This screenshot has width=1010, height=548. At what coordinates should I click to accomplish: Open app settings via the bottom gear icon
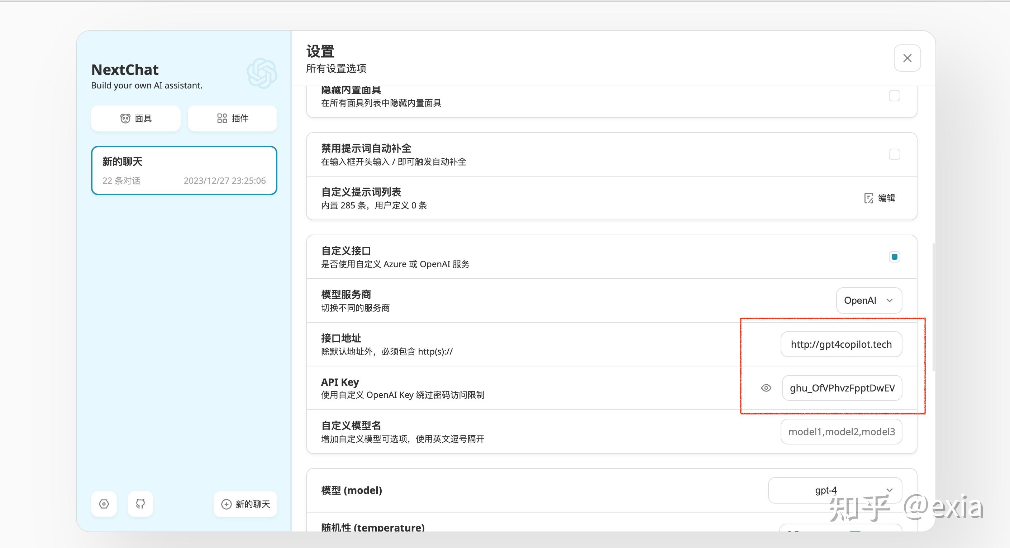click(x=104, y=504)
